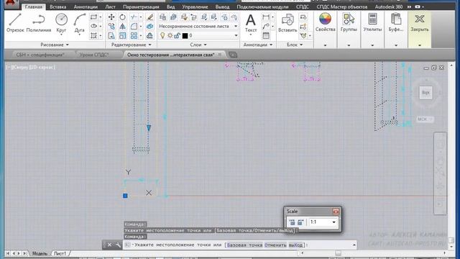Close the command line with X
This screenshot has width=460, height=259.
[109, 245]
